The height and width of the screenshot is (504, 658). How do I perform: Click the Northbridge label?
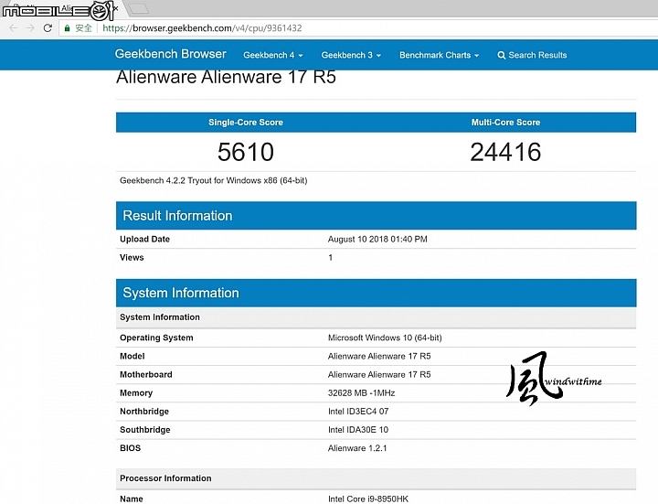coord(144,412)
